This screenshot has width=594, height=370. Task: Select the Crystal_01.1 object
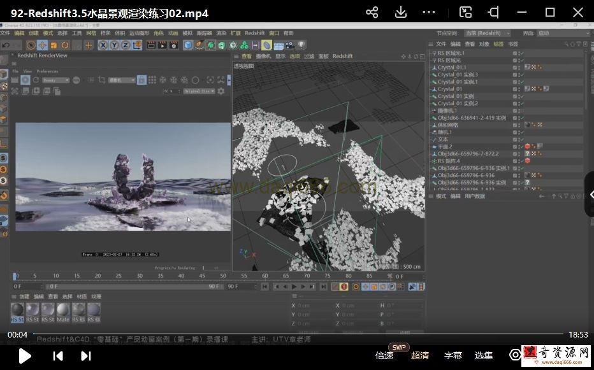[x=452, y=68]
